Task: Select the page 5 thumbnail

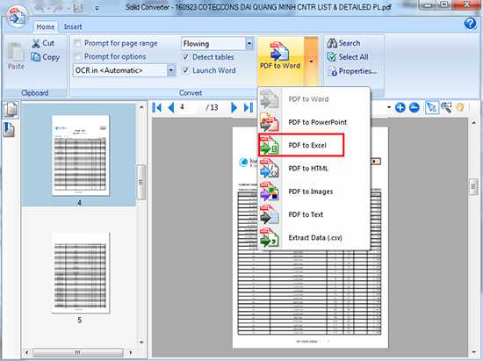Action: point(81,272)
